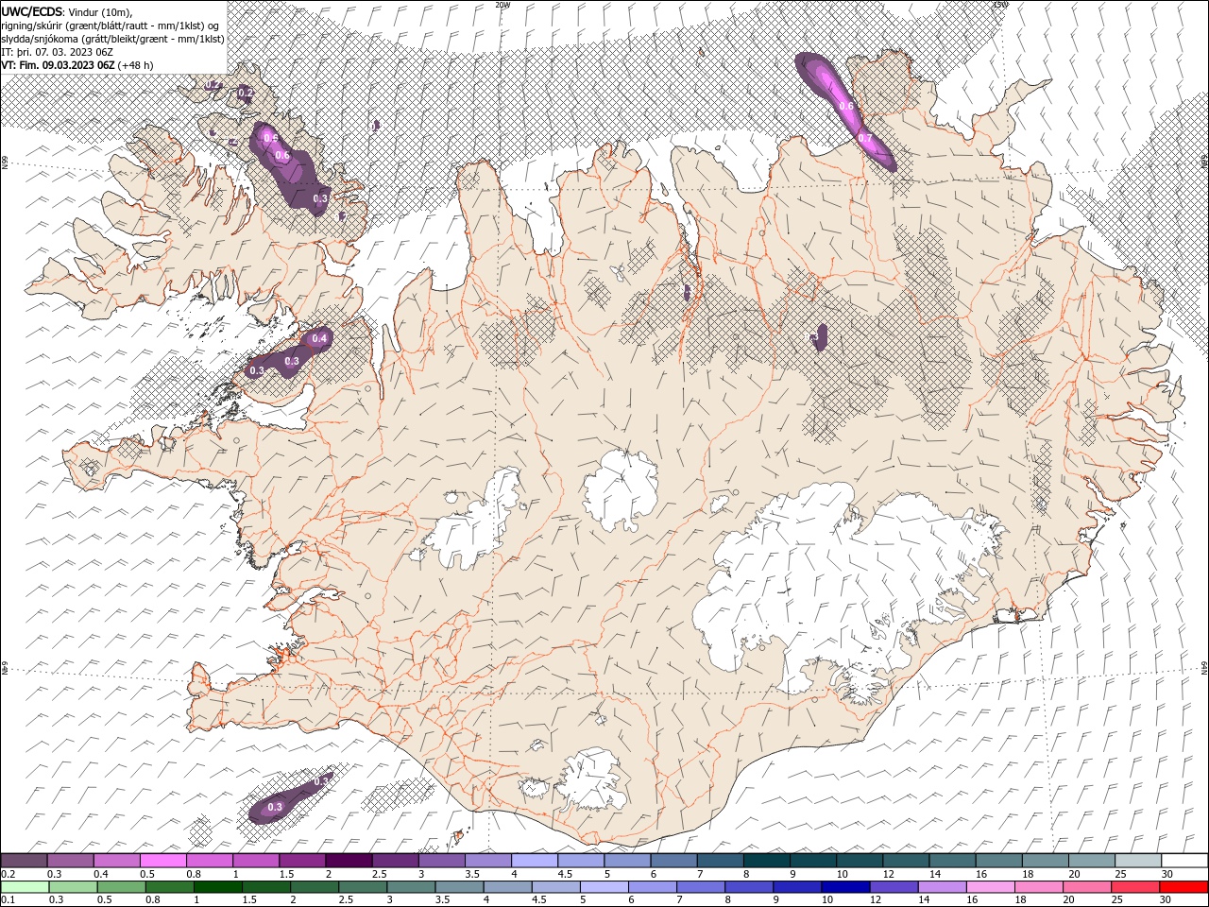Pick the light pink 16–18 rain legend swatch
Image resolution: width=1209 pixels, height=907 pixels.
coord(989,887)
